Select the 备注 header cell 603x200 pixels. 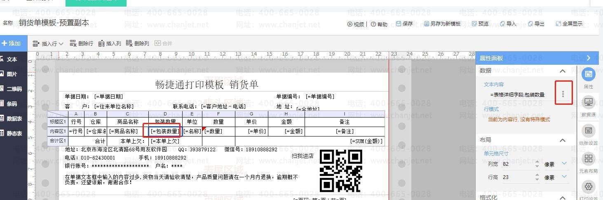pyautogui.click(x=345, y=122)
